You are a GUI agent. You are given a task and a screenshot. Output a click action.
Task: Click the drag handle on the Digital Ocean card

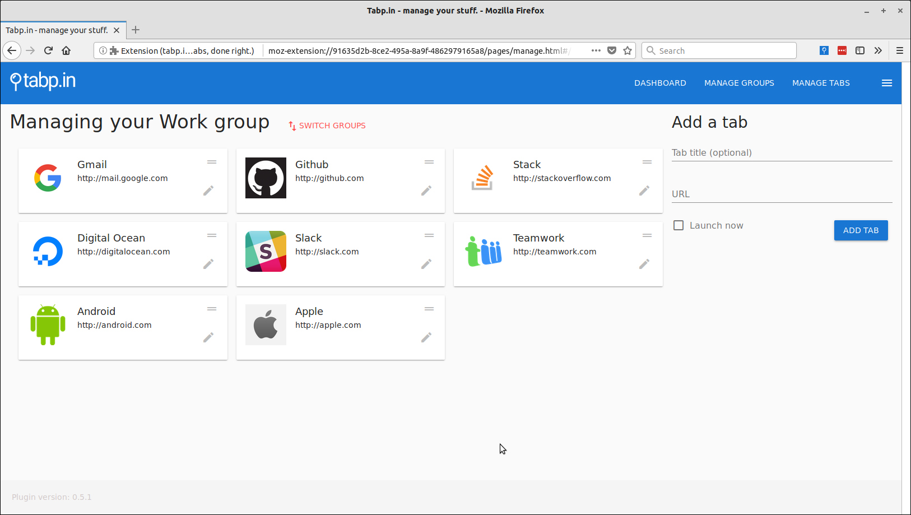coord(212,235)
